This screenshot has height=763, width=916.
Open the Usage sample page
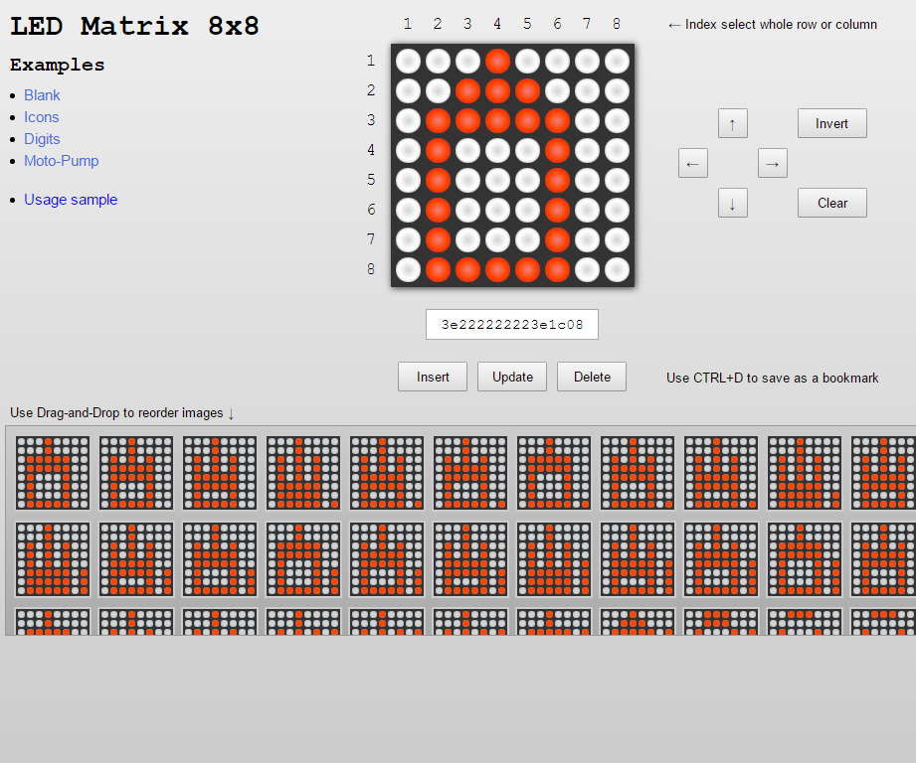(71, 199)
